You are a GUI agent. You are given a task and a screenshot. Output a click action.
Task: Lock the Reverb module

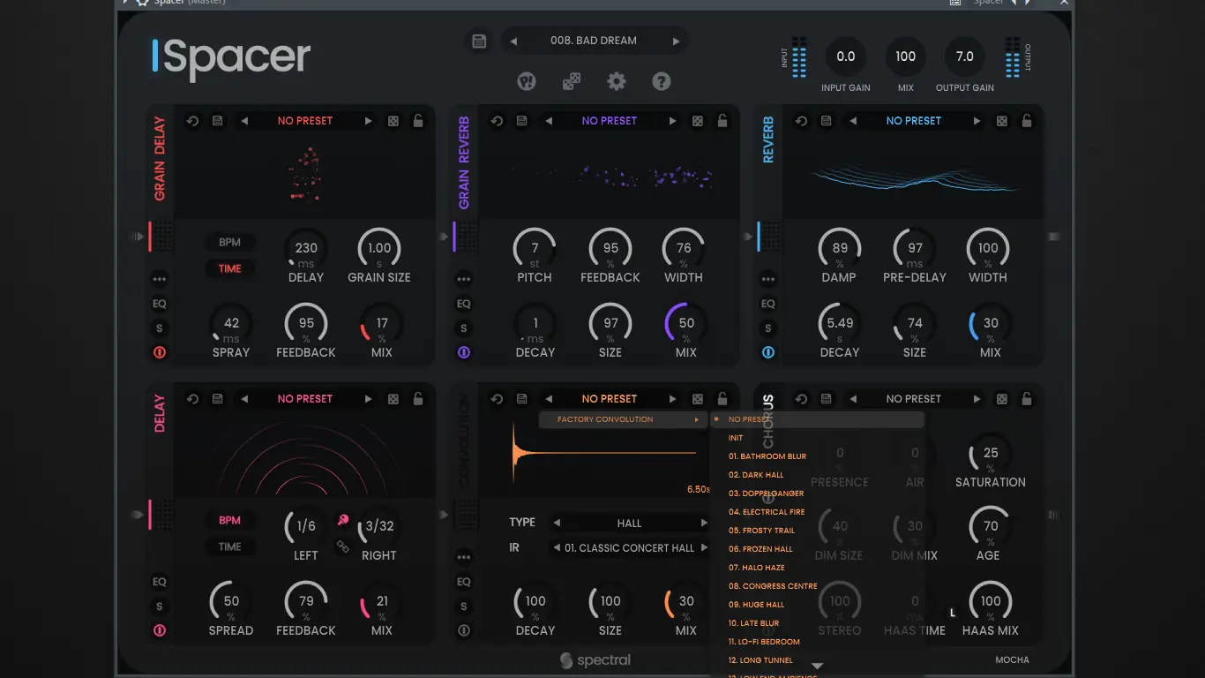pos(1027,121)
